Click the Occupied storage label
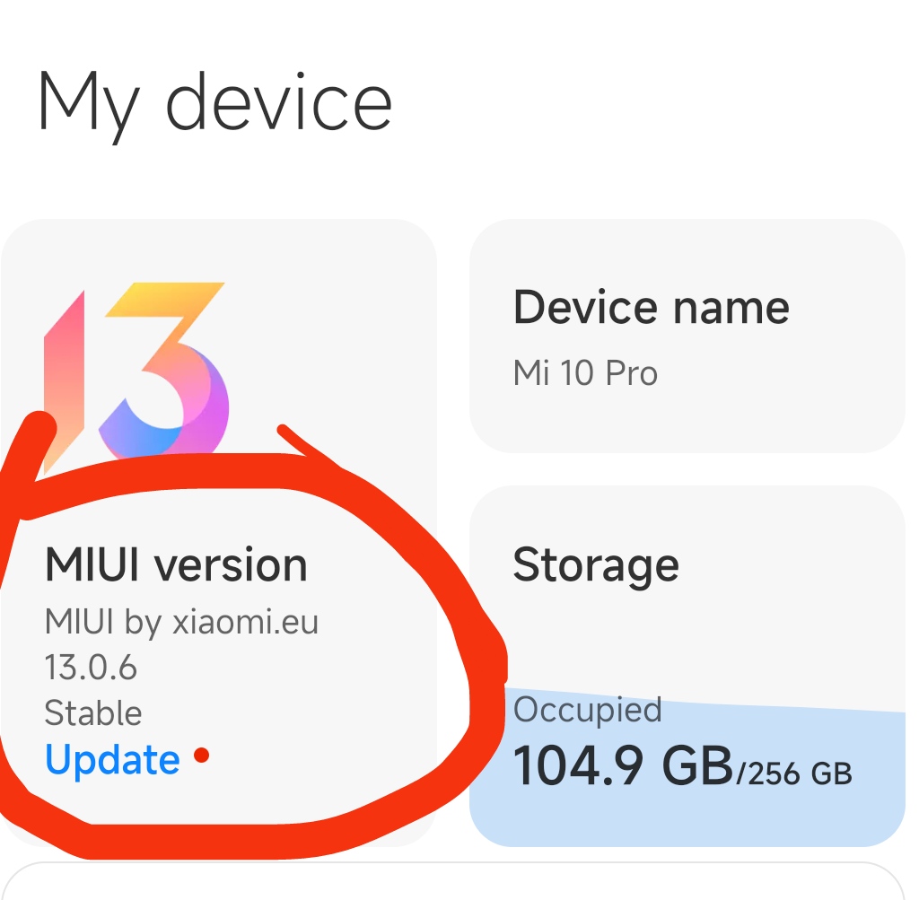This screenshot has height=900, width=919. point(588,710)
